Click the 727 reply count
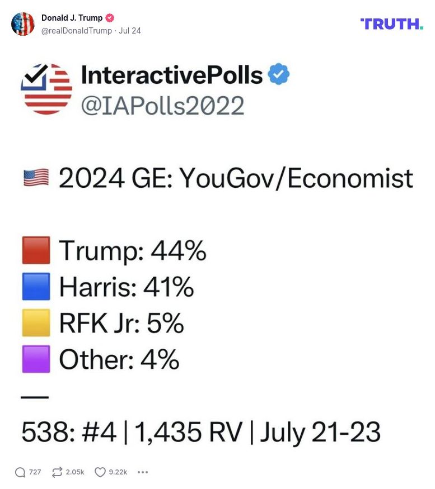The image size is (435, 489). coord(34,472)
